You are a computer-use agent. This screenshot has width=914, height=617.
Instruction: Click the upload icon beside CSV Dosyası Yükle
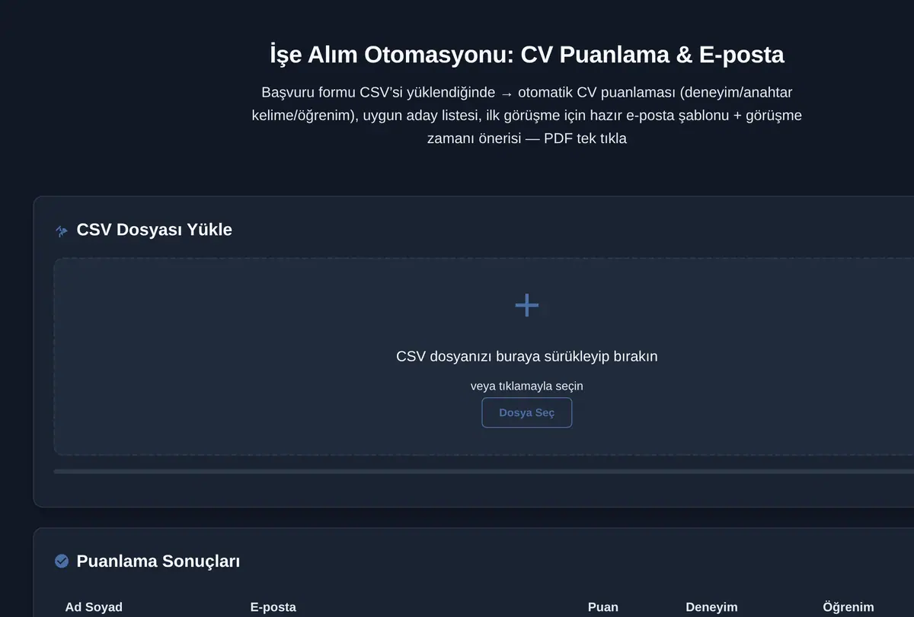click(x=62, y=231)
